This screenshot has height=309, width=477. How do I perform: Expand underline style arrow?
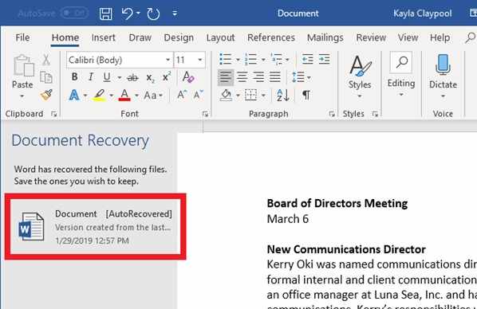[120, 78]
